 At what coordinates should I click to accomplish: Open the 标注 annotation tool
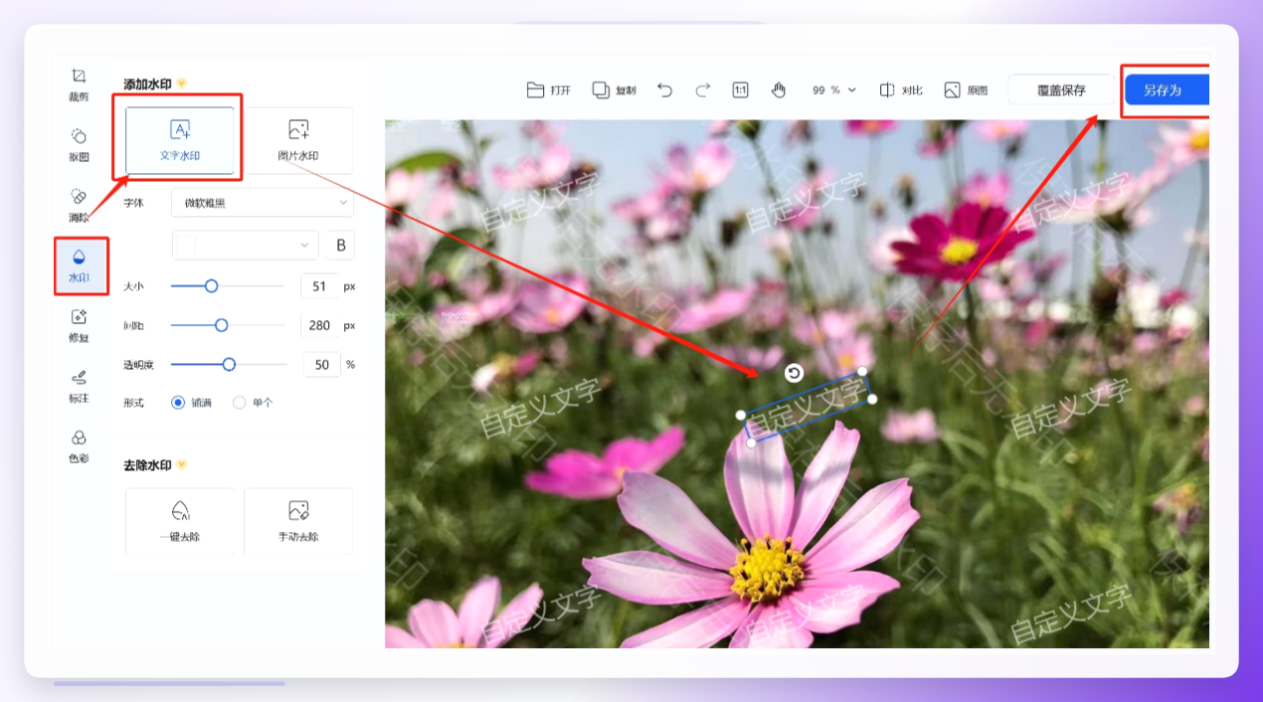(x=79, y=386)
